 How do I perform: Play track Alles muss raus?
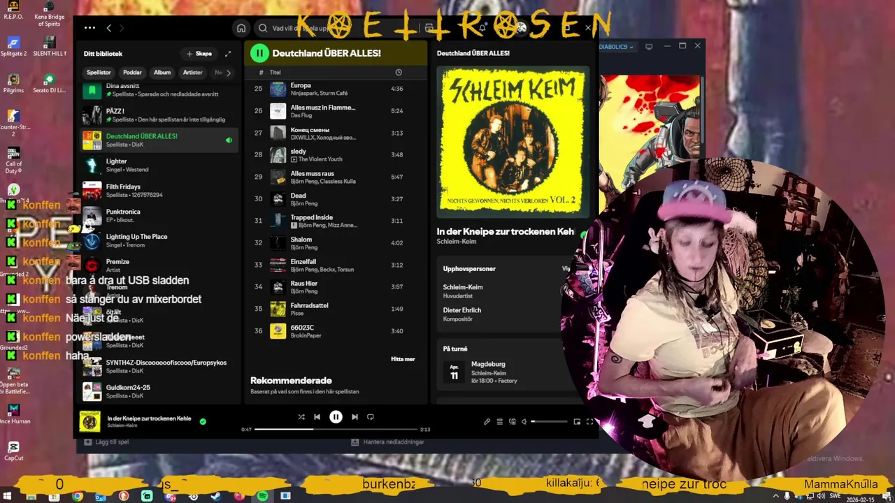[x=337, y=177]
